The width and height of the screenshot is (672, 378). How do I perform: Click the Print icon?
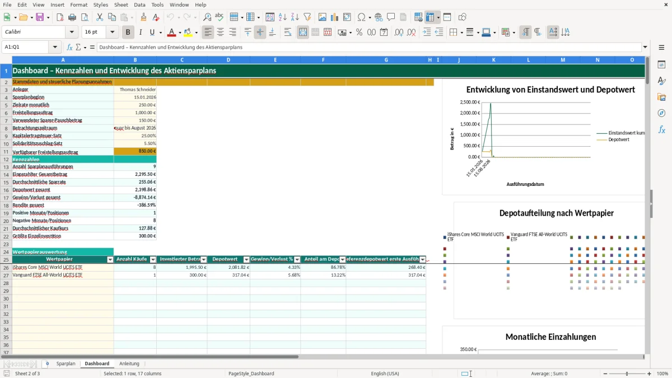(72, 17)
